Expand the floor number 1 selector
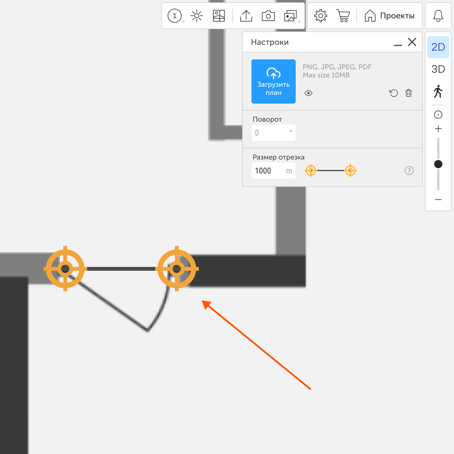The width and height of the screenshot is (454, 454). coord(175,16)
